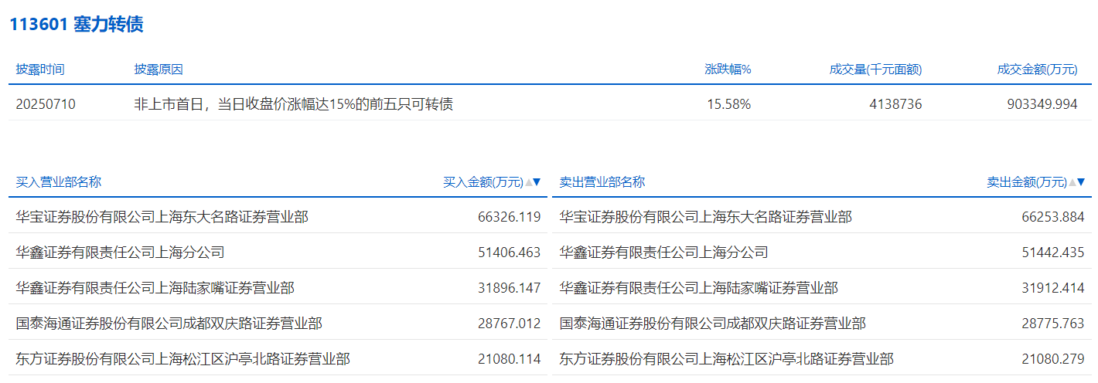Select 华宝证券 上海东大名路 in buy list
Viewport: 1098px width, 383px height.
point(162,217)
